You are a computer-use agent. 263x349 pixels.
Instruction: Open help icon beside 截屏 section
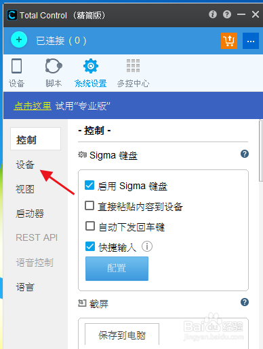click(x=245, y=302)
